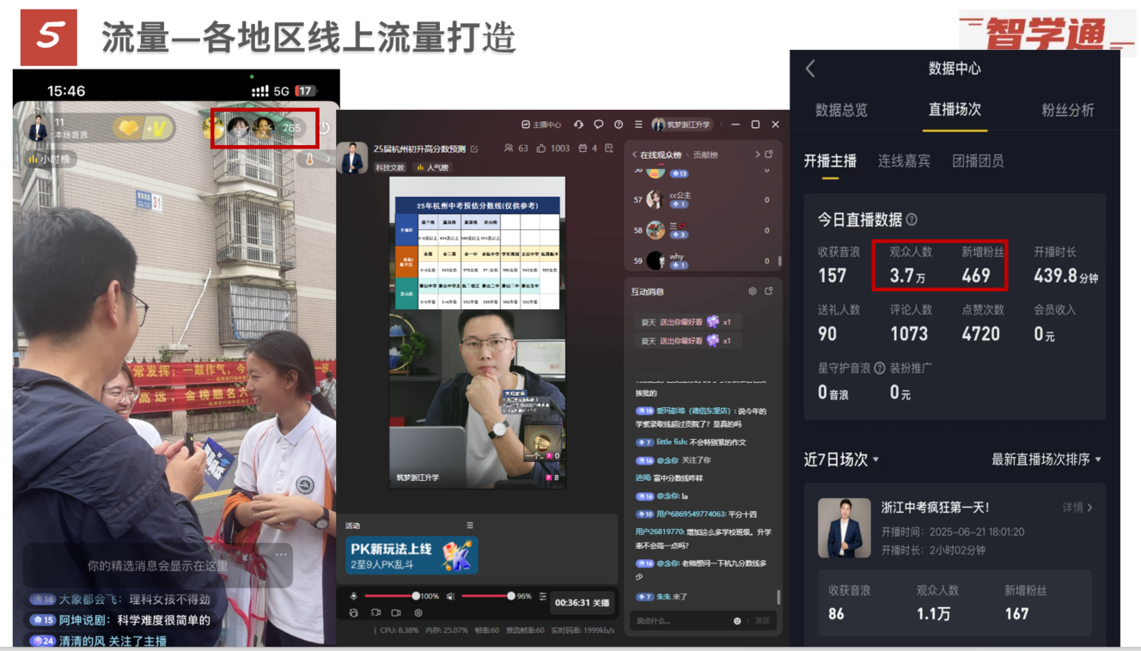Open the hamburger menu in studio header

638,125
